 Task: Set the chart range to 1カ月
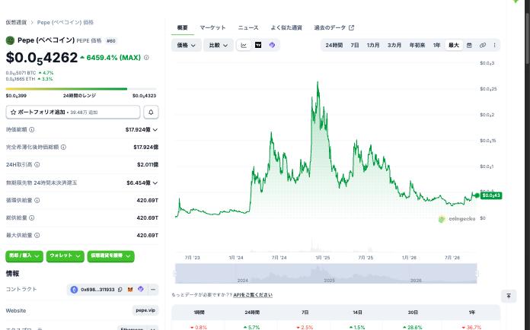coord(373,45)
